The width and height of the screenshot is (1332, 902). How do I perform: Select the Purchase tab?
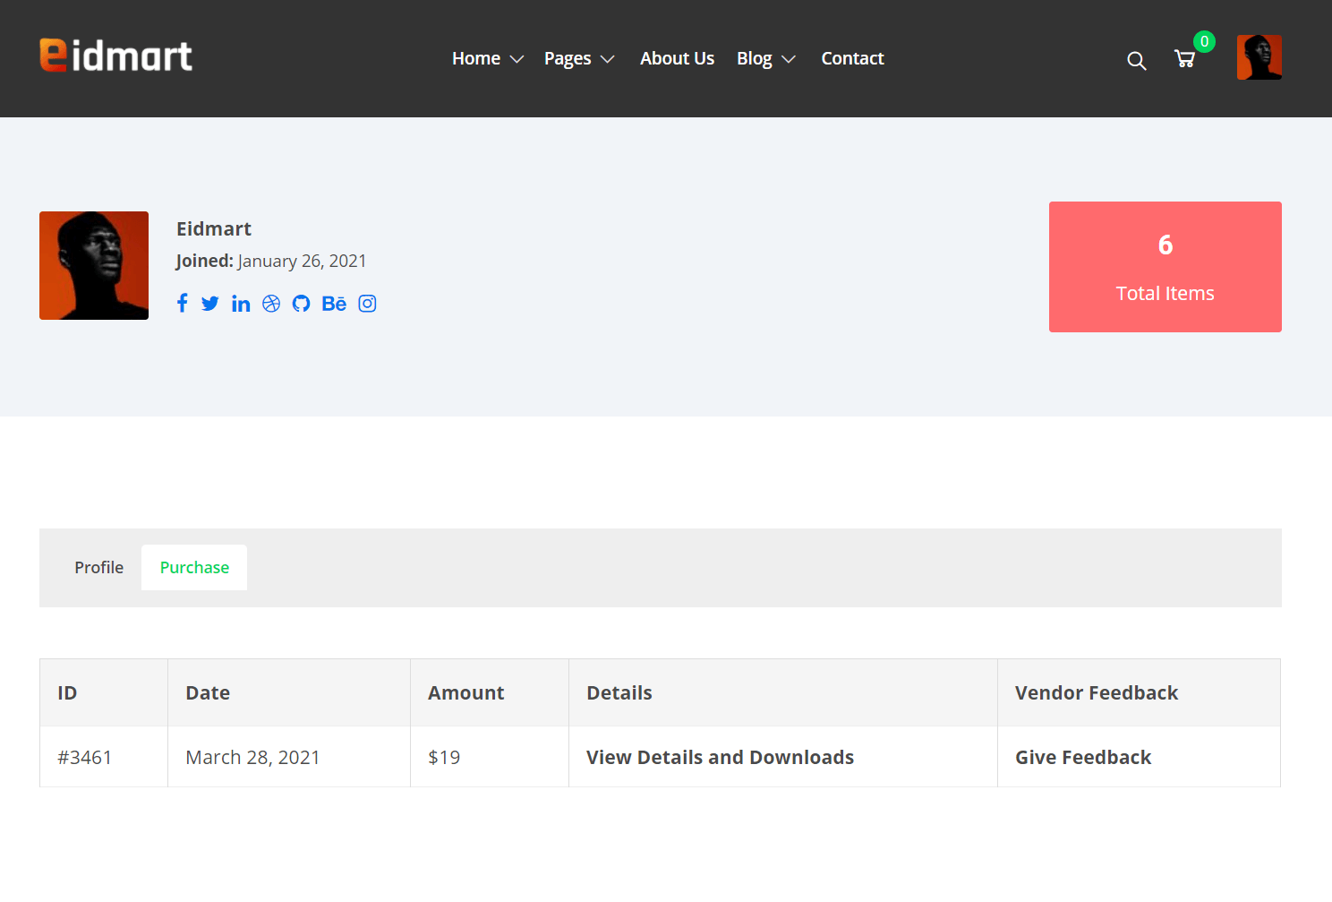click(x=194, y=567)
